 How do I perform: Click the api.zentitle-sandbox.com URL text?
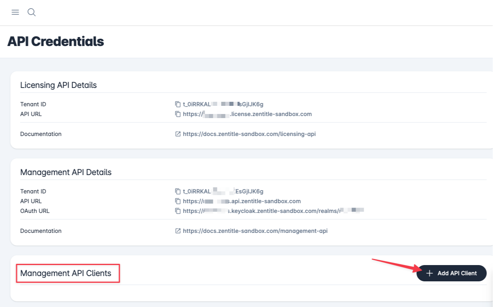[242, 201]
